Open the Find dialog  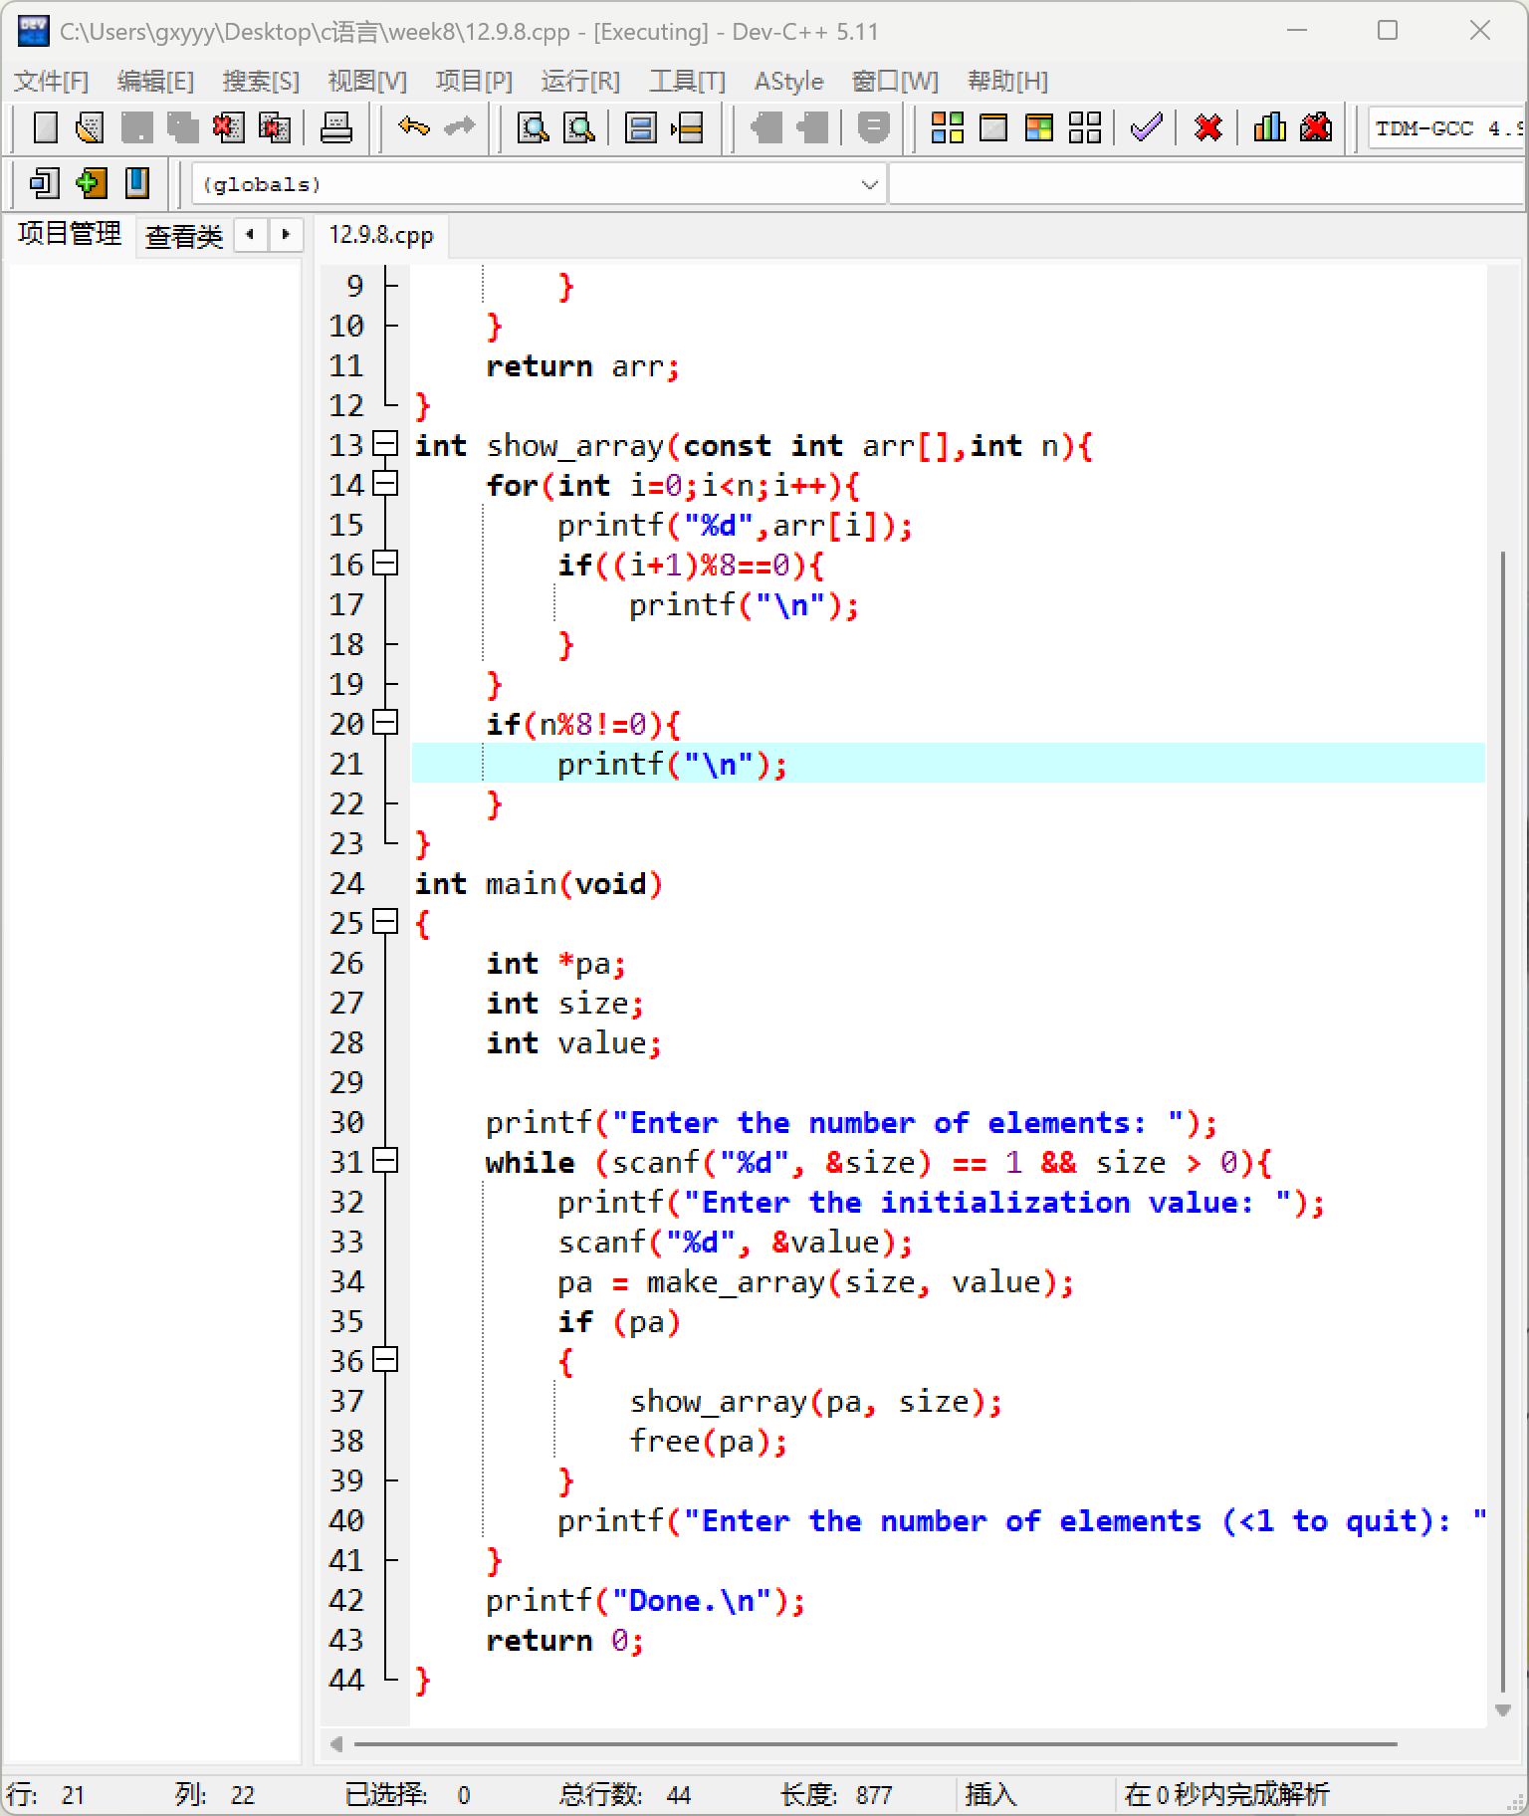coord(534,127)
